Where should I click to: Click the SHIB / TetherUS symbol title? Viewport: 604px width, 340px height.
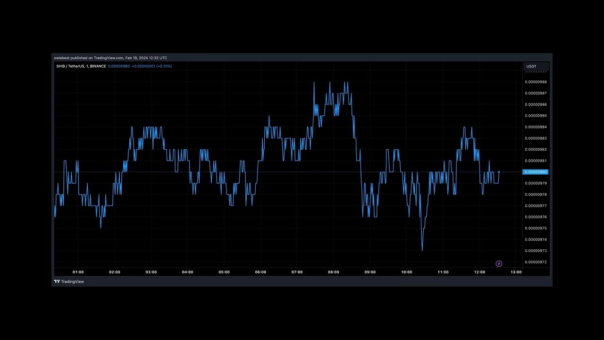(x=81, y=66)
